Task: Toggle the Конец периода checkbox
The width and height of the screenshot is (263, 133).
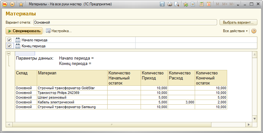Action: [9, 46]
